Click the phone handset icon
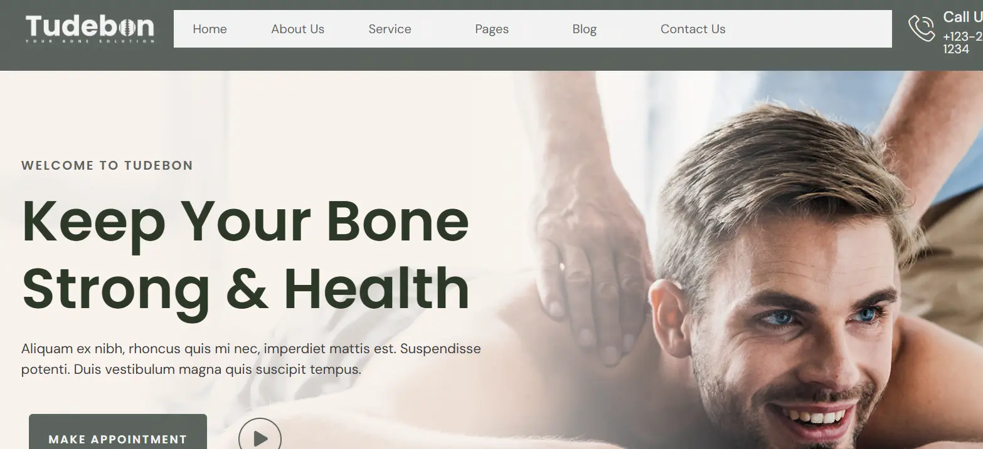Viewport: 983px width, 449px height. [x=922, y=29]
